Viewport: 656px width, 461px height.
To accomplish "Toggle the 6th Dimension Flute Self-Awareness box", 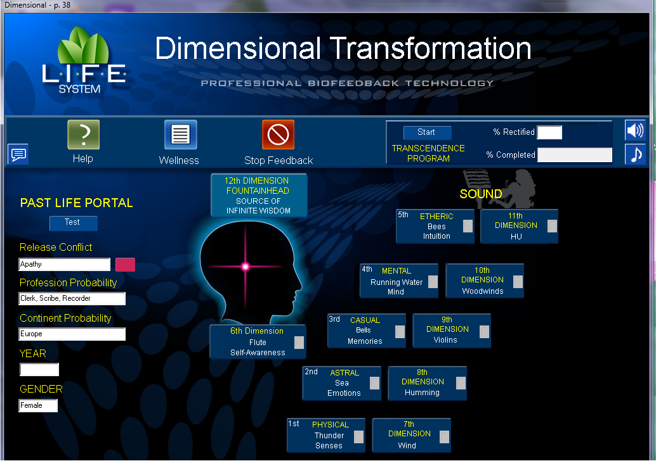I will click(x=299, y=343).
